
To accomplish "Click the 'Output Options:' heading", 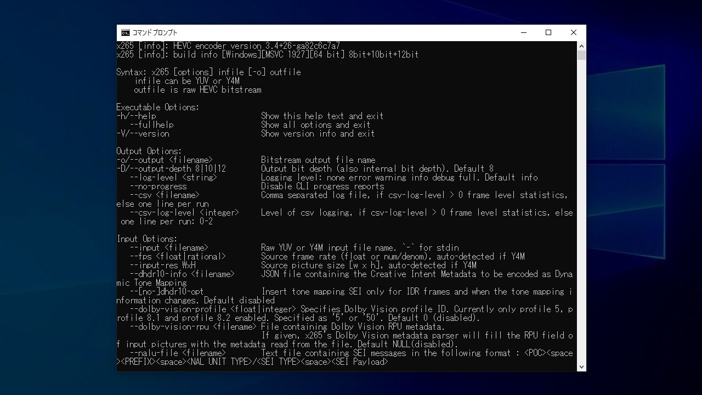I will coord(149,151).
